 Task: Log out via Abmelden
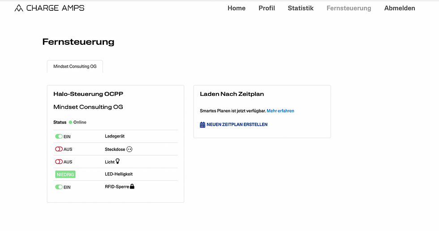click(400, 8)
